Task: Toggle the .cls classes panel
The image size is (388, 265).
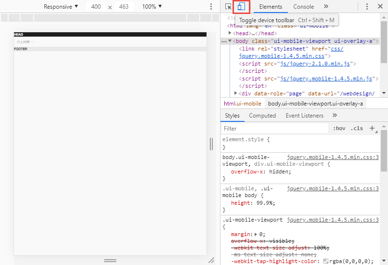Action: [357, 129]
